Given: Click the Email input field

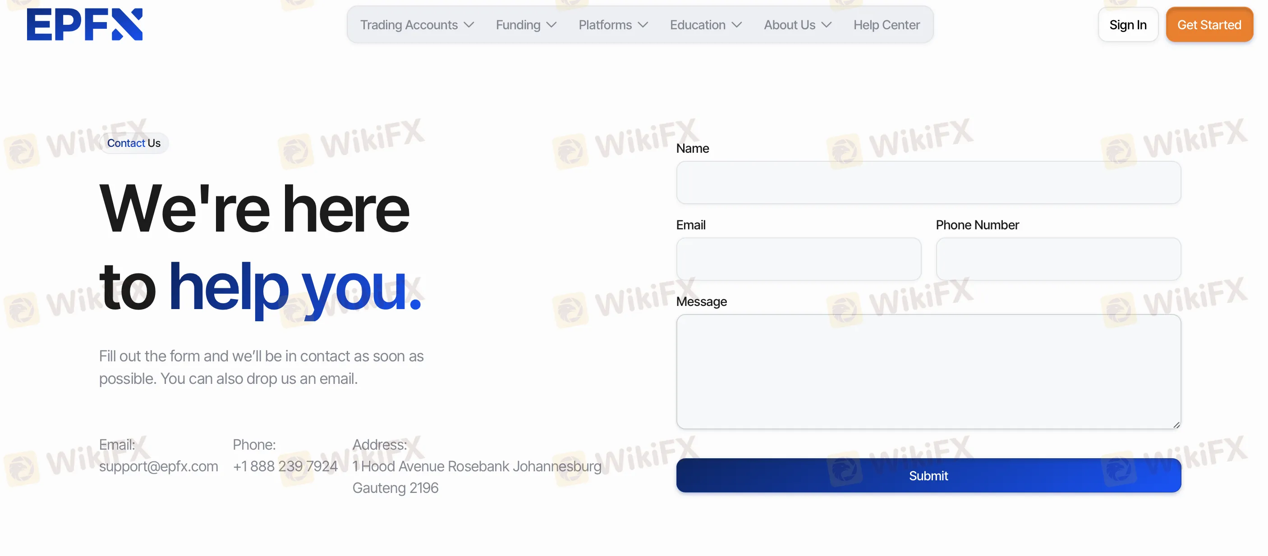Looking at the screenshot, I should [x=798, y=259].
